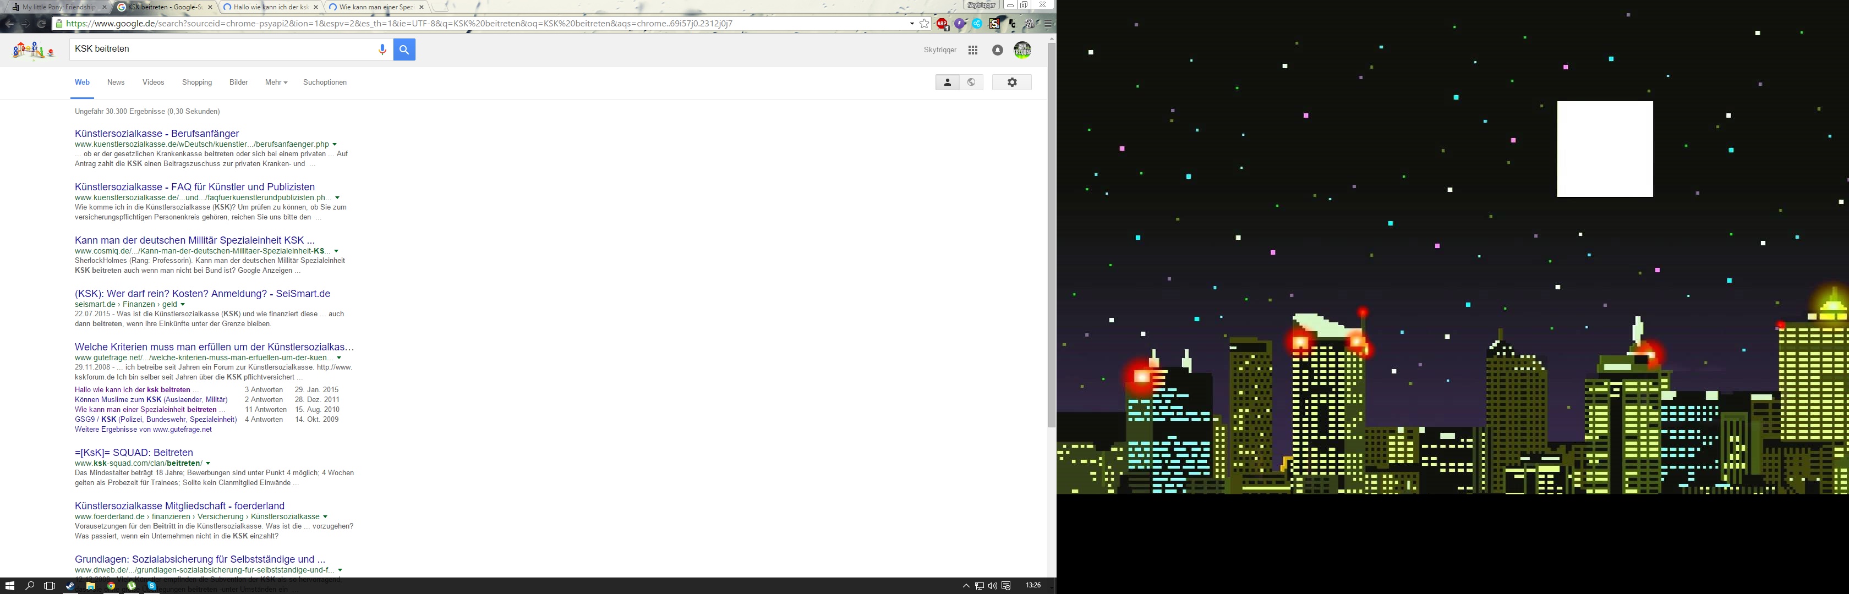Image resolution: width=1849 pixels, height=594 pixels.
Task: Click the page vertical scrollbar thumb
Action: [x=1052, y=235]
